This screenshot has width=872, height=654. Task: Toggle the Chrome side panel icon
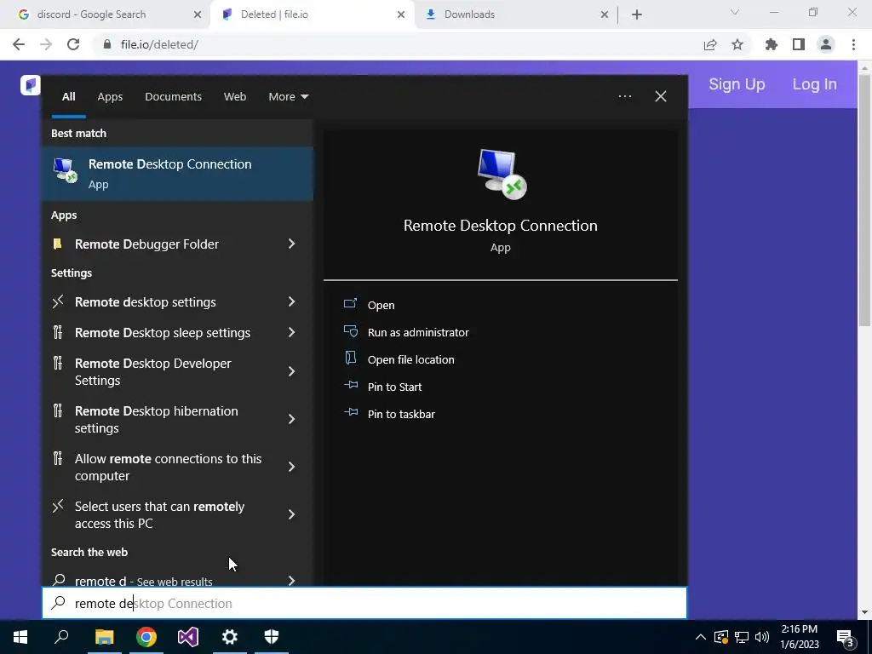(x=799, y=44)
